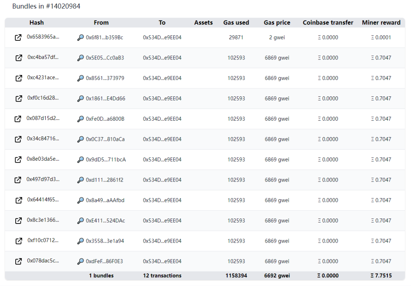411x286 pixels.
Task: Open external link for hash 0x6583965a
Action: tap(18, 38)
